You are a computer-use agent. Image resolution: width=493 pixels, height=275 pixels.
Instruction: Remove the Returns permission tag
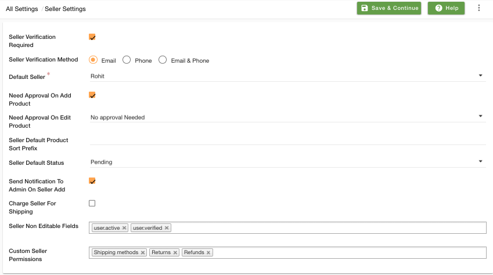coord(175,252)
